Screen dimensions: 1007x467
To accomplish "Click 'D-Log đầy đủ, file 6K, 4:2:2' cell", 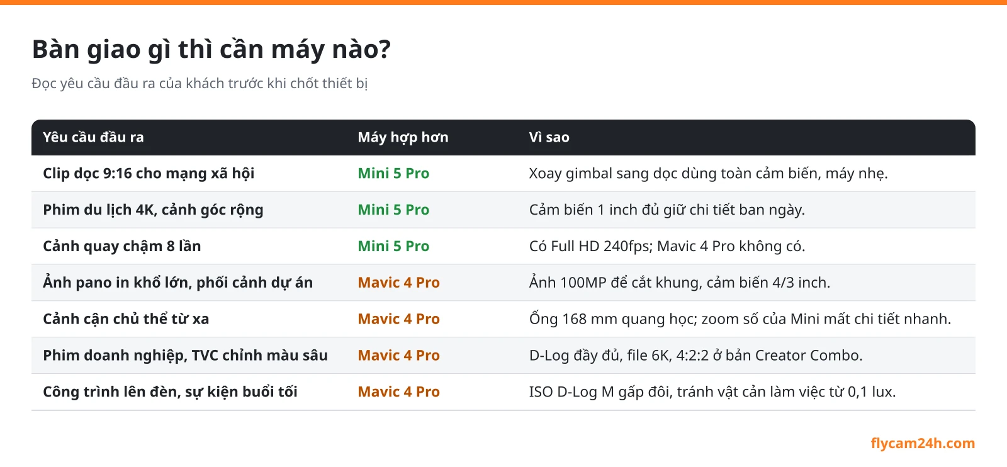I will click(x=695, y=356).
